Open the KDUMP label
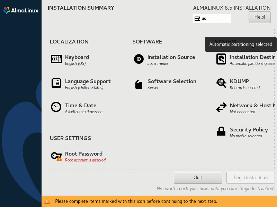This screenshot has width=277, height=207. tap(239, 81)
